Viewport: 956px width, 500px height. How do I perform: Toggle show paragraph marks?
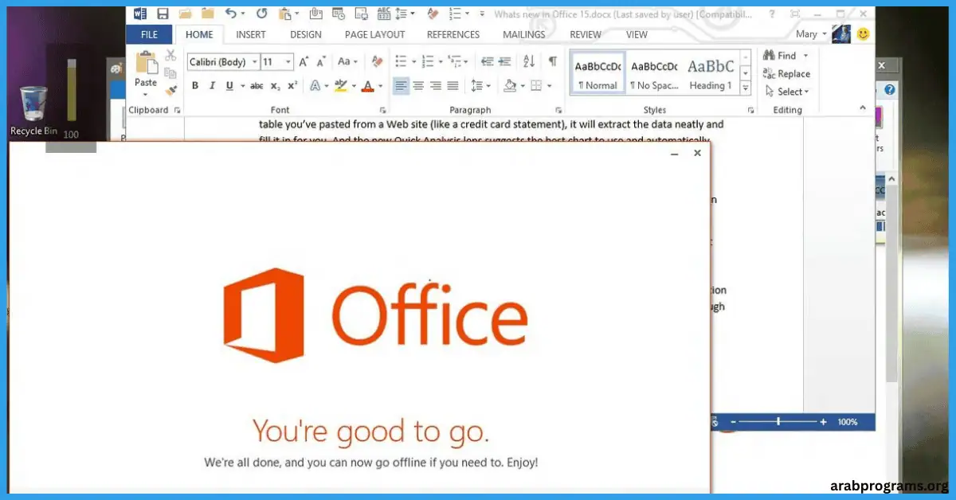[552, 61]
